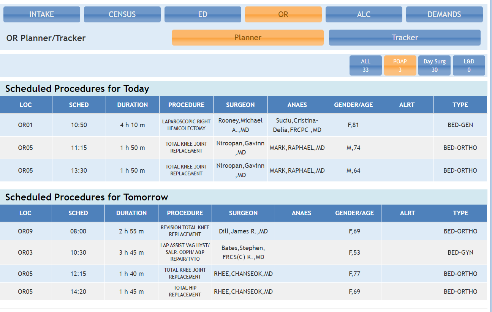This screenshot has width=492, height=312.
Task: Switch to the CENSUS tab
Action: click(122, 14)
